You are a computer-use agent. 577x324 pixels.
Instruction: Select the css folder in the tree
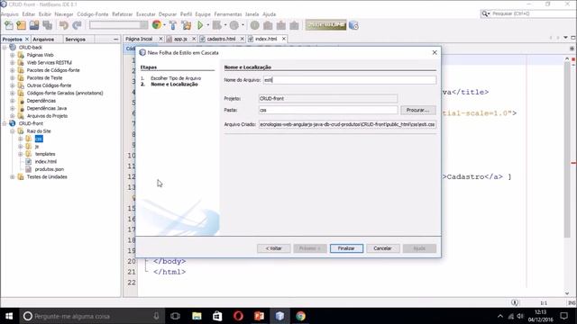pos(39,139)
